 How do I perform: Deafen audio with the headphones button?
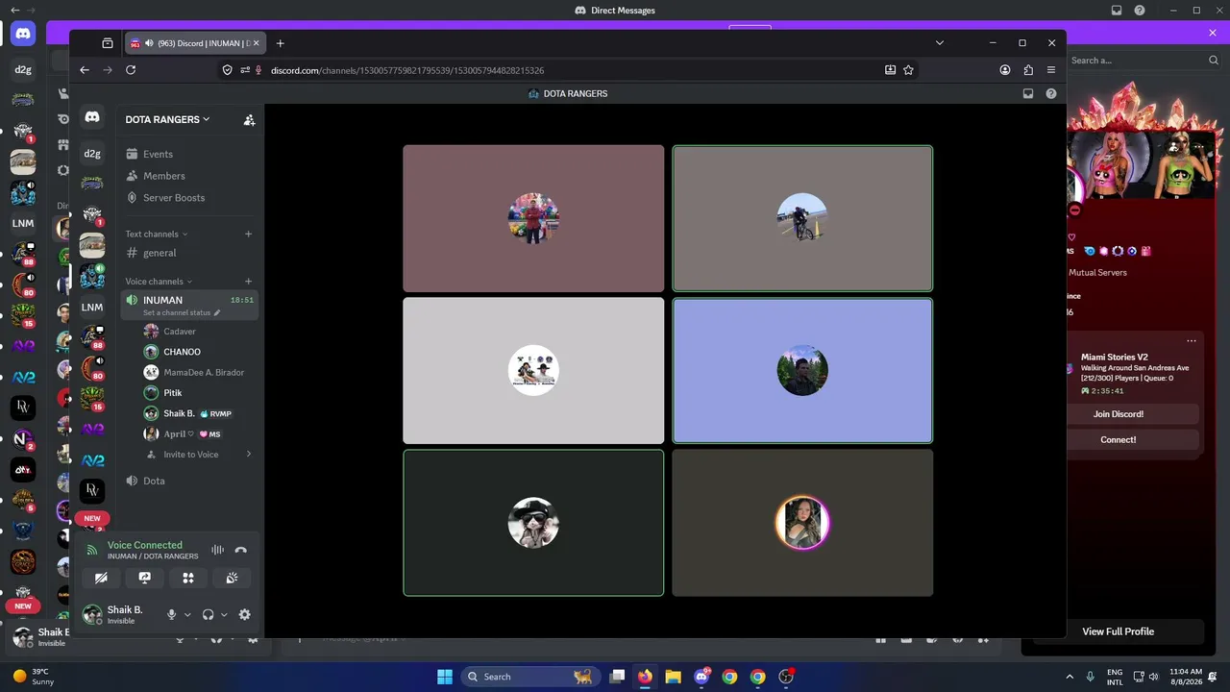click(x=208, y=615)
